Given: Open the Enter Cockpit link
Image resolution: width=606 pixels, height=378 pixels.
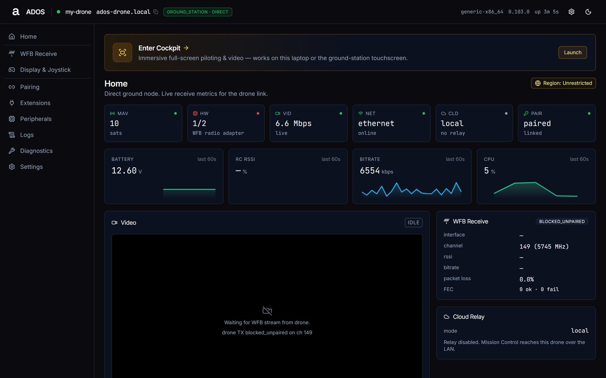Looking at the screenshot, I should [x=164, y=48].
